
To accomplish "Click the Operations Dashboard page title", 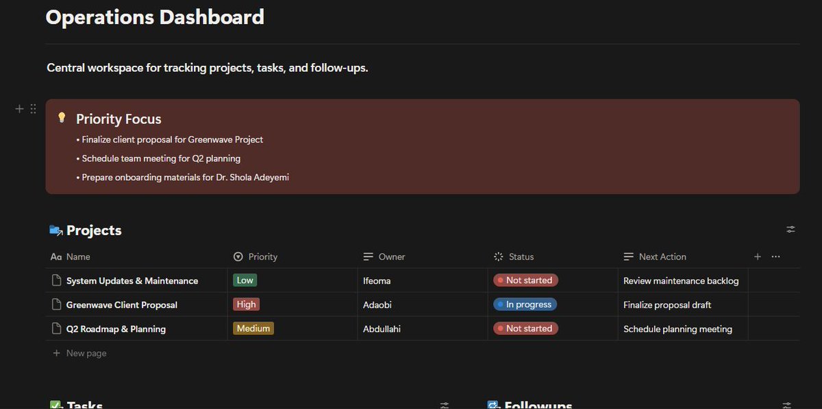I will (155, 16).
